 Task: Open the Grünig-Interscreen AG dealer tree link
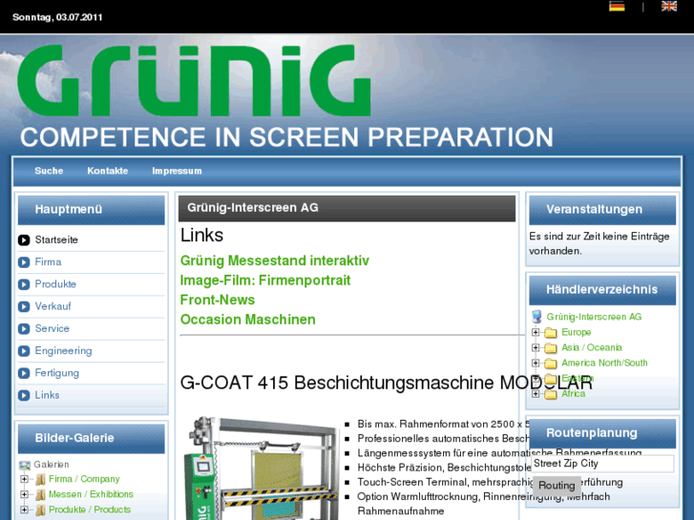click(594, 317)
